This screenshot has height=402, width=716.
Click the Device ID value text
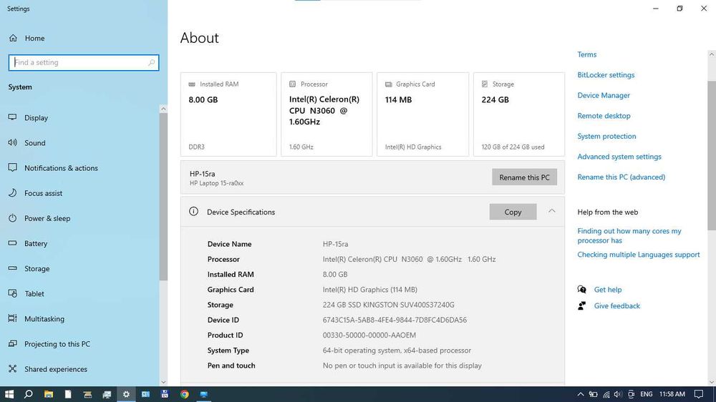tap(395, 320)
